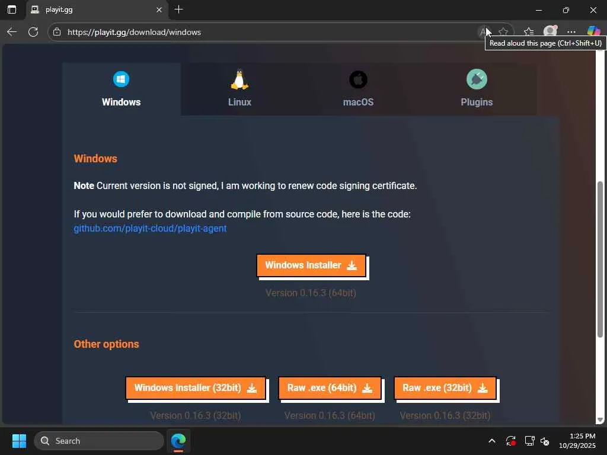View site information lock icon

pyautogui.click(x=57, y=32)
